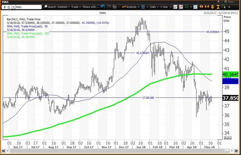Click the green SMA 200 legend entry

pyautogui.click(x=28, y=34)
